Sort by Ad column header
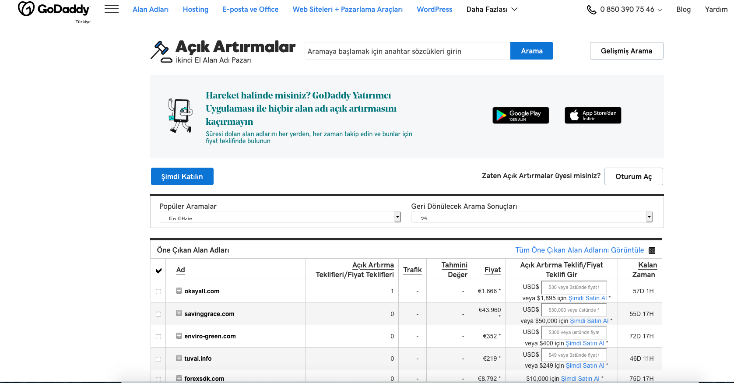The width and height of the screenshot is (734, 383). (x=181, y=270)
